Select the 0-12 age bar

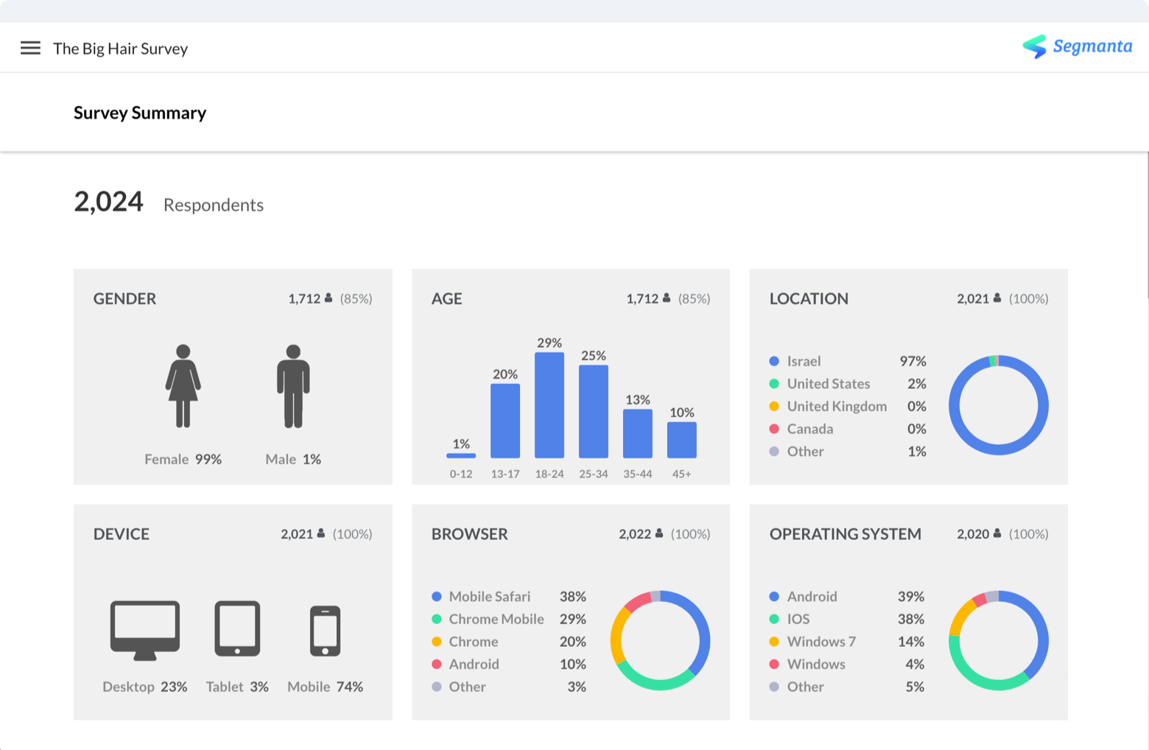coord(461,455)
